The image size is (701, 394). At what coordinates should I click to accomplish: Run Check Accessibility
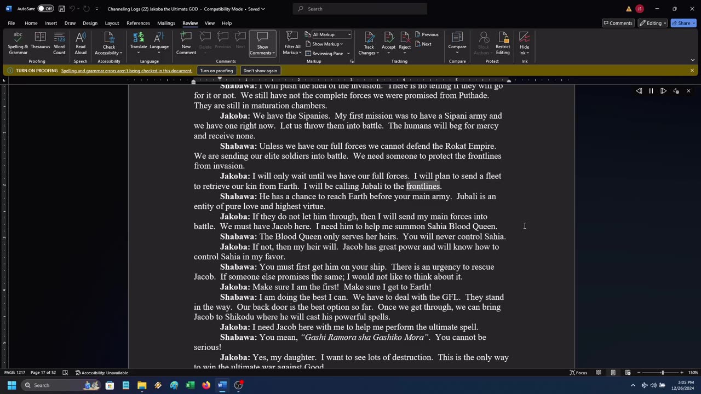[109, 43]
